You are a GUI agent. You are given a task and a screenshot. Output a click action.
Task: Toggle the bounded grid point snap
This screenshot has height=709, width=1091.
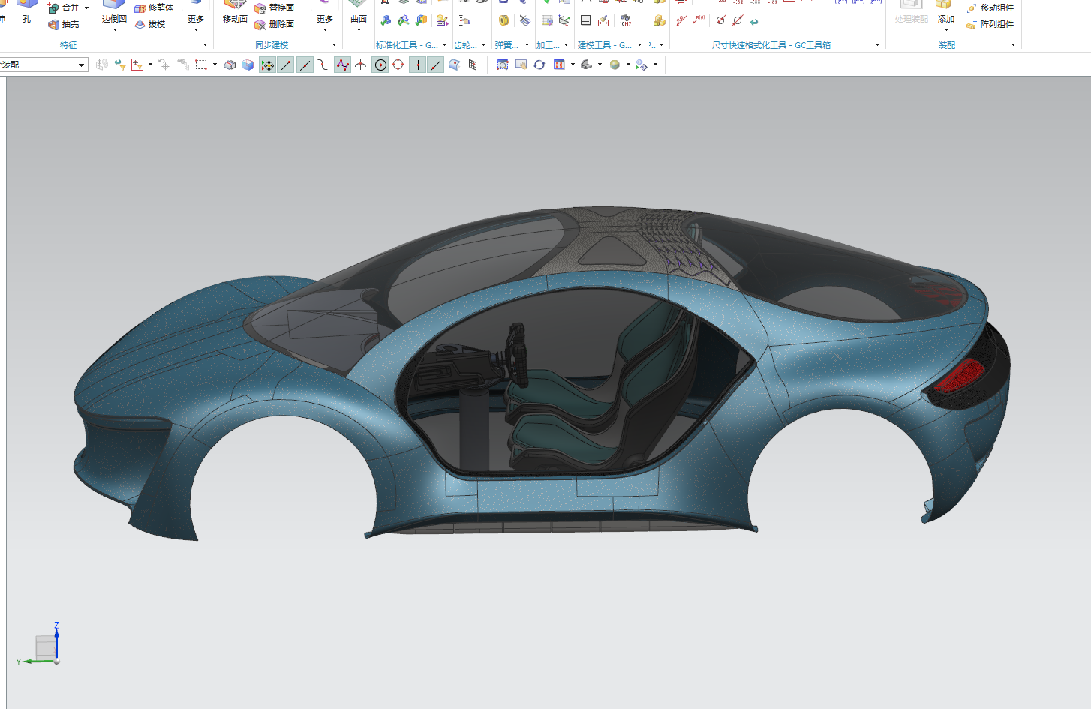click(473, 65)
